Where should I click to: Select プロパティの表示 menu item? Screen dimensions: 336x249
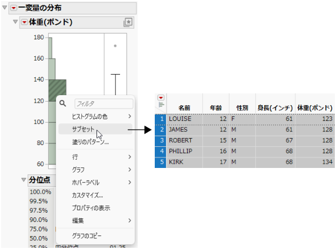coord(95,208)
